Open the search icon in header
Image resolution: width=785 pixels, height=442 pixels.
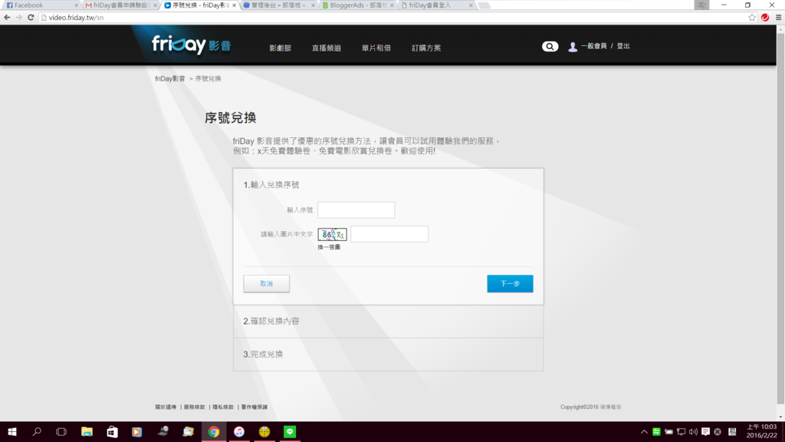pos(550,47)
